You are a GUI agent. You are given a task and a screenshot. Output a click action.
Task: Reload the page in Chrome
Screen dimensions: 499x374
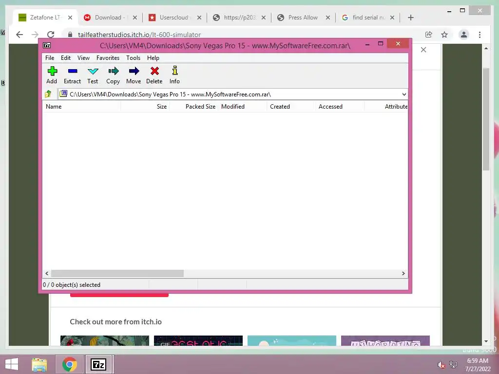point(51,35)
